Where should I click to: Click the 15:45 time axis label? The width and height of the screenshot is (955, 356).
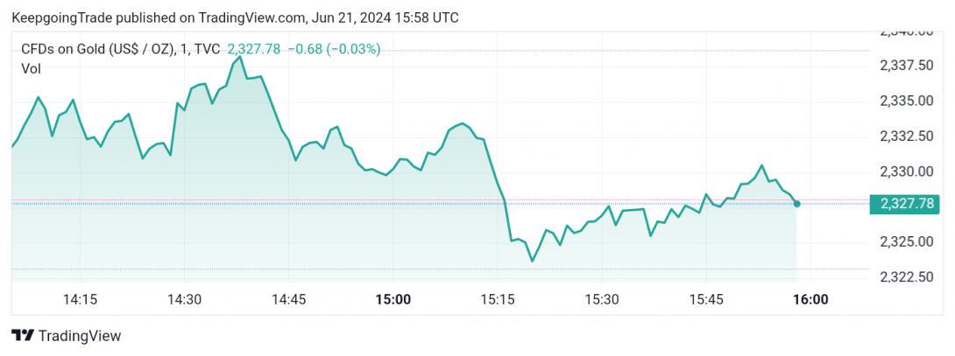[x=705, y=299]
